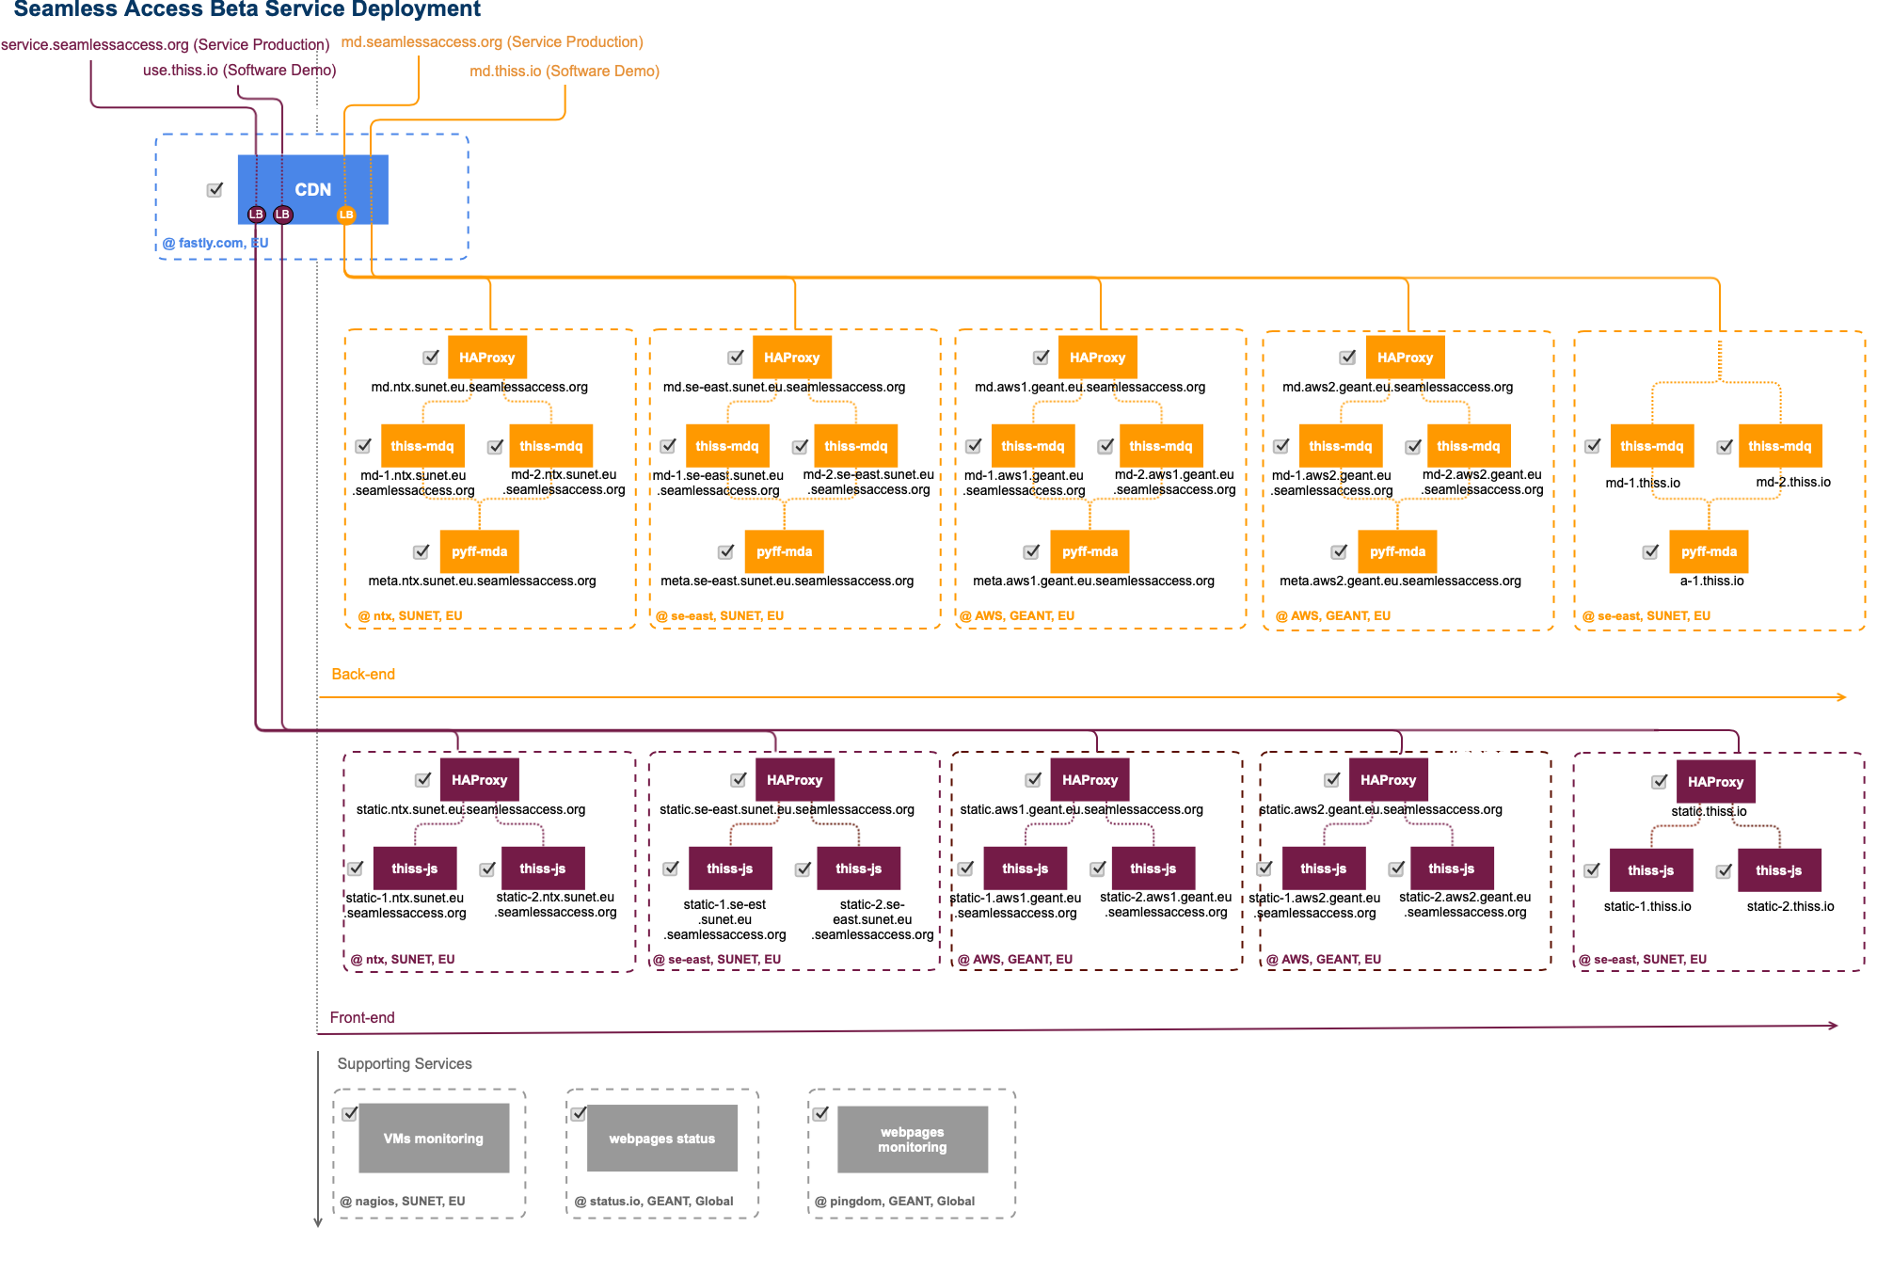Click the thiss-mdq node md-1.se-east.sunet.eu
This screenshot has height=1275, width=1893.
pyautogui.click(x=727, y=446)
